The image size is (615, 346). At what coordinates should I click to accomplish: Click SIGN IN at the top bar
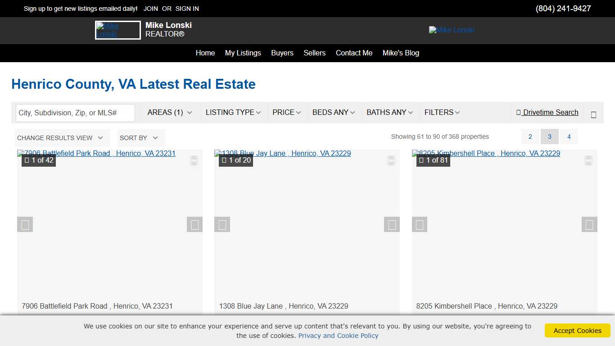click(187, 8)
